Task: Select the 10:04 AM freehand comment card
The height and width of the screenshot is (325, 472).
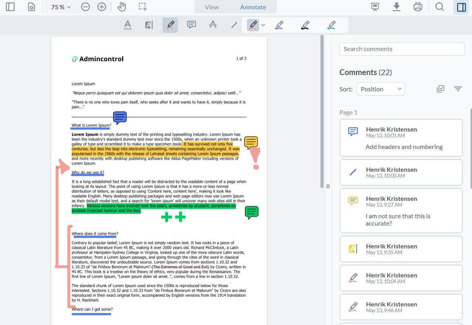Action: 401,278
